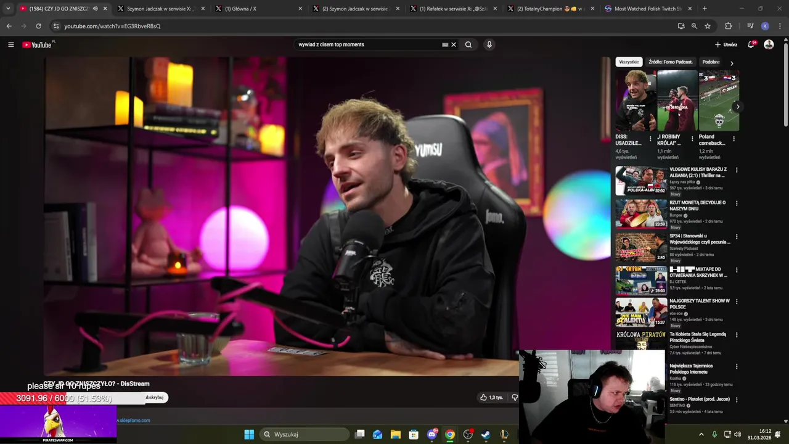
Task: Mute the audio on the YouTube tab
Action: (95, 9)
